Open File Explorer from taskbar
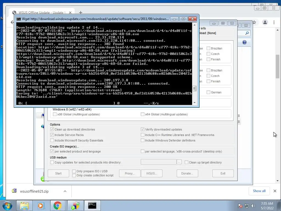 [x=24, y=206]
